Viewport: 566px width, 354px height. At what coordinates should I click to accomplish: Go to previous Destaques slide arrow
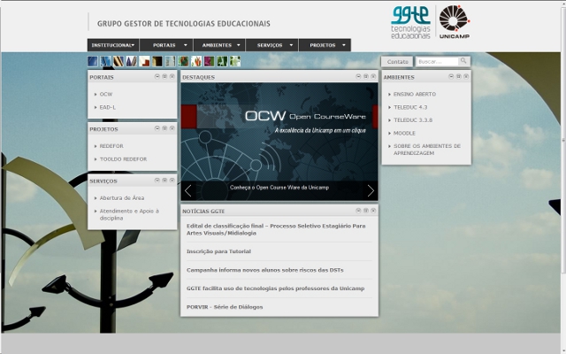(x=188, y=190)
